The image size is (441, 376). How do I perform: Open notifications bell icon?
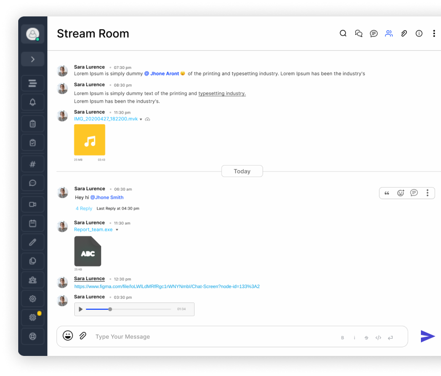[33, 102]
